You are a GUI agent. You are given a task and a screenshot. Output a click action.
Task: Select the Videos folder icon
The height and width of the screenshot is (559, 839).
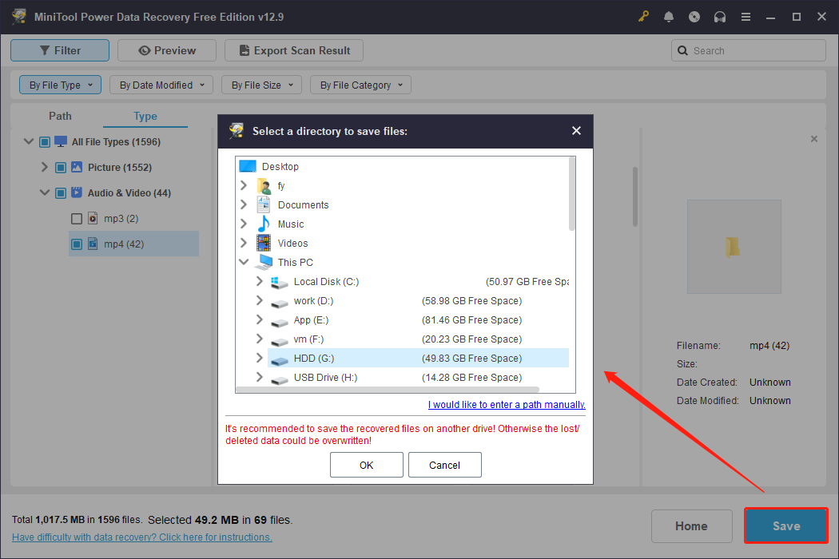264,243
